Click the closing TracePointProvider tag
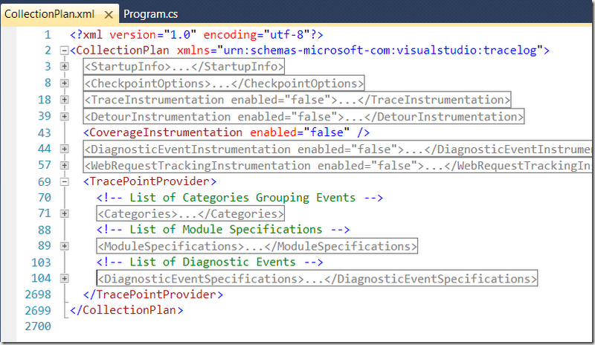595x345 pixels. click(153, 294)
